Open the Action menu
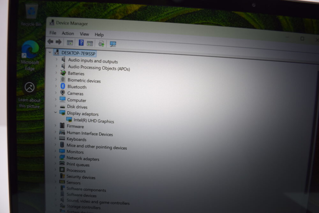This screenshot has height=213, width=319. (x=68, y=34)
